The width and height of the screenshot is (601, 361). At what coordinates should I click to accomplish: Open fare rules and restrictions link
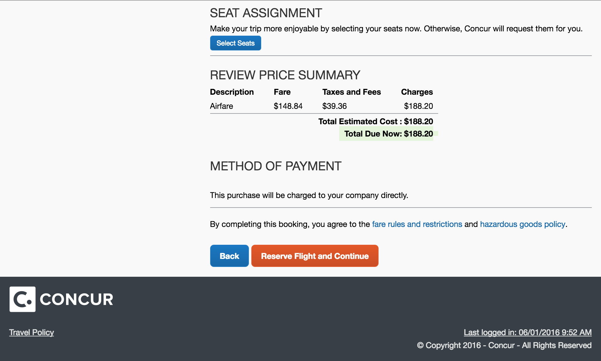tap(417, 224)
